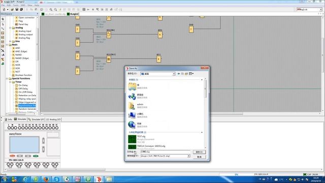This screenshot has height=183, width=325.
Task: Click the blue LCD display of the PLC
Action: tap(24, 144)
